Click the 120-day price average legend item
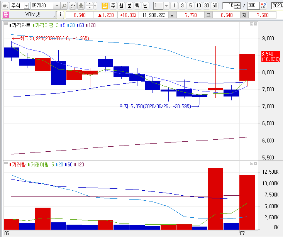The width and height of the screenshot is (283, 237). tap(91, 25)
